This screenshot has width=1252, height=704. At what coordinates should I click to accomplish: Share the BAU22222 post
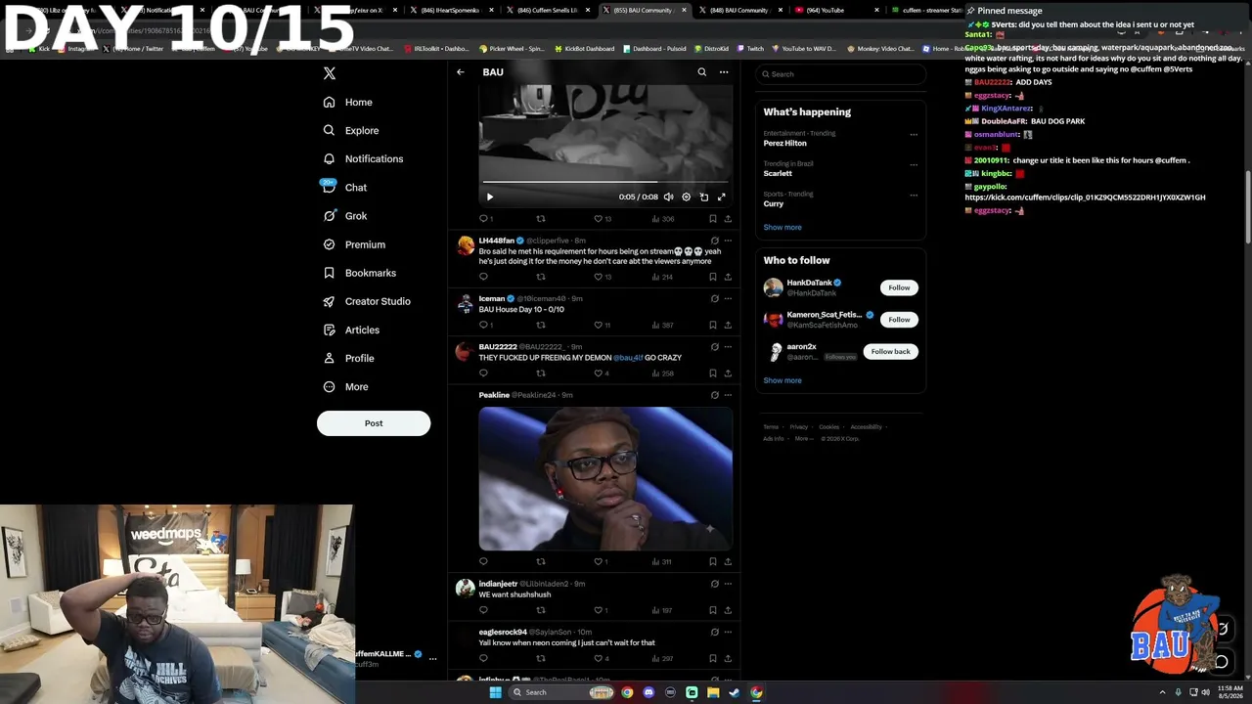[728, 373]
